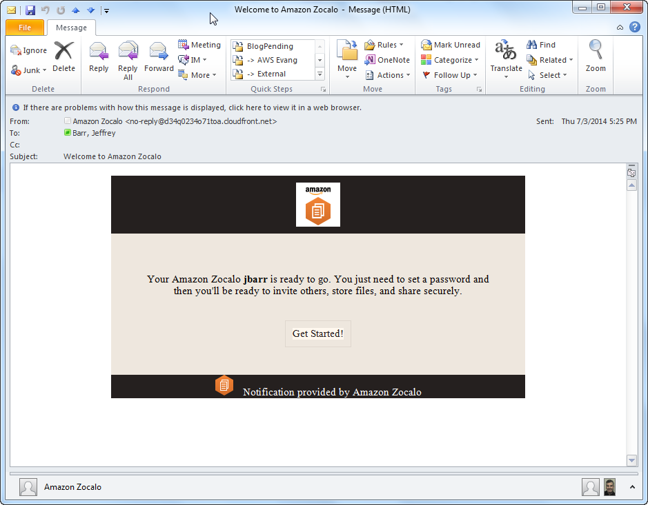This screenshot has height=505, width=648.
Task: Open the Follow Up dropdown
Action: (x=450, y=75)
